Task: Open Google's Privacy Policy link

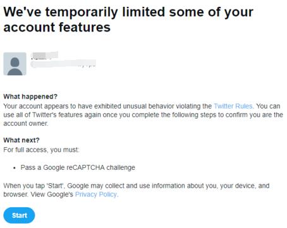Action: (96, 195)
